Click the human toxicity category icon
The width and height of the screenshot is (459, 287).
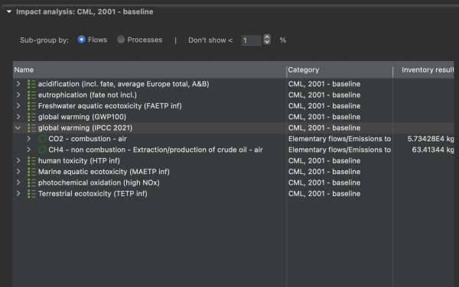(x=31, y=161)
